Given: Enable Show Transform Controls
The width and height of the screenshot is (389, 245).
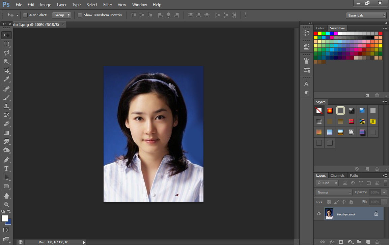Looking at the screenshot, I should click(x=80, y=15).
